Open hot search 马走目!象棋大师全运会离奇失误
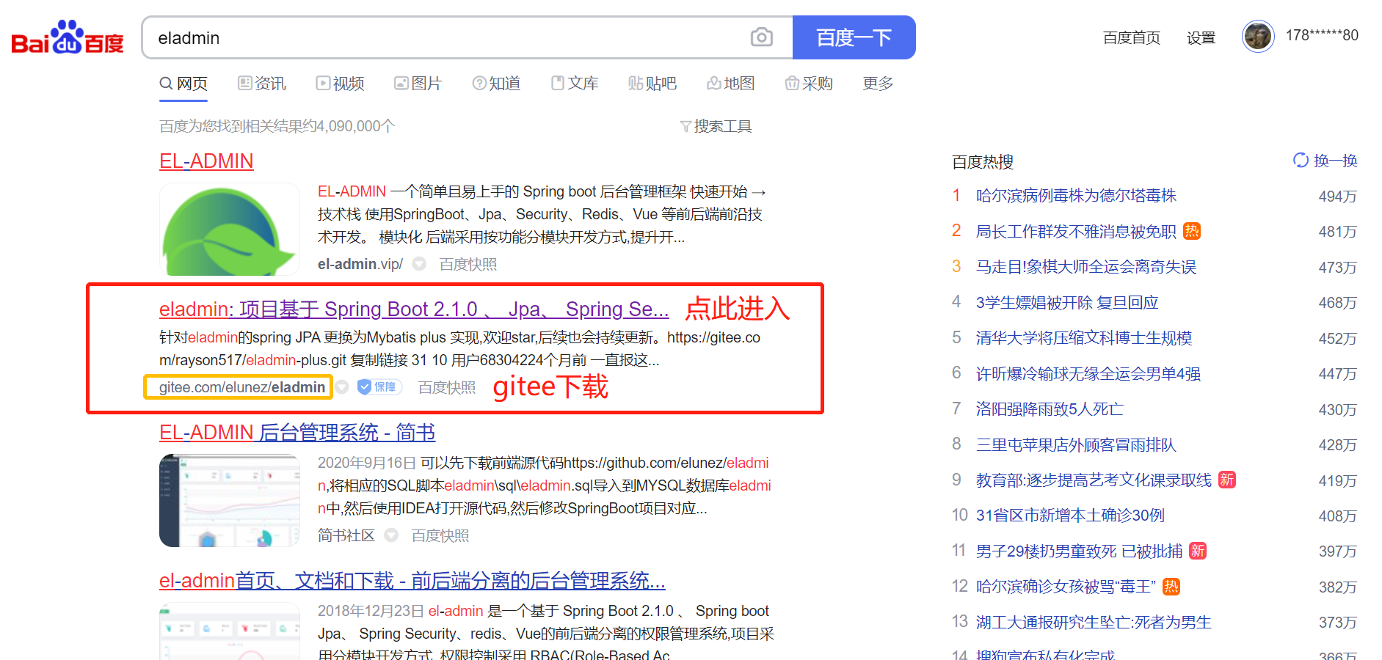 point(1086,267)
